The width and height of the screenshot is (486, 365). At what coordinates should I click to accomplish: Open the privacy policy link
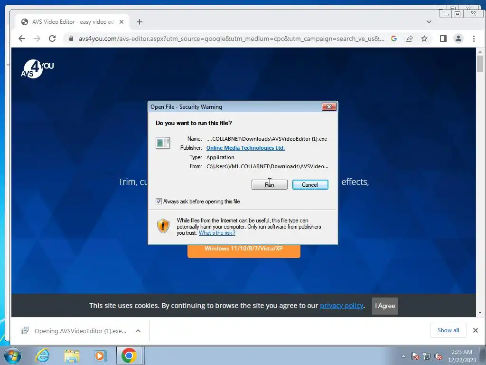(x=342, y=306)
